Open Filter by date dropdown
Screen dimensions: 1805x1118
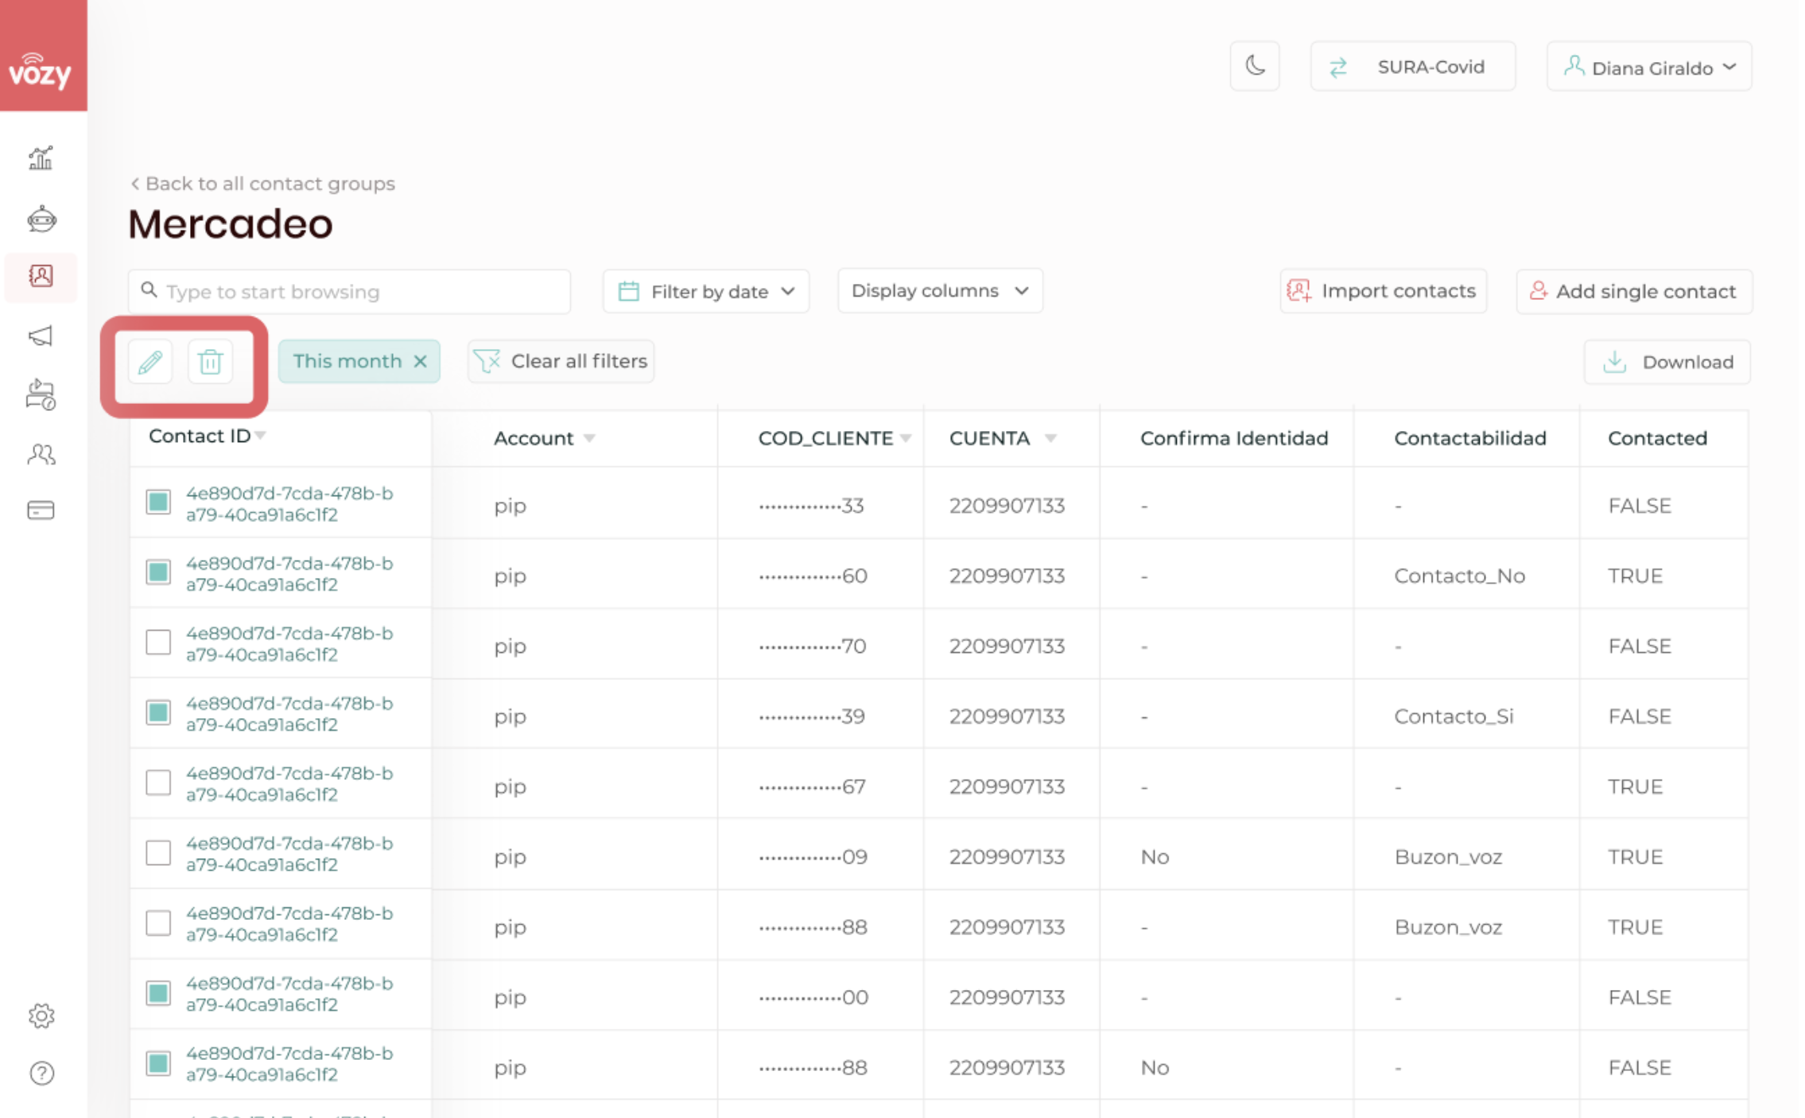pos(705,291)
